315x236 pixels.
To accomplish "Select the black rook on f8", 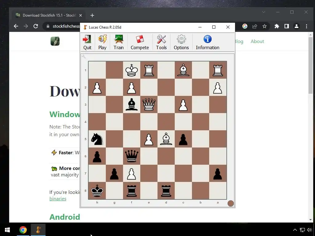I will pos(132,191).
